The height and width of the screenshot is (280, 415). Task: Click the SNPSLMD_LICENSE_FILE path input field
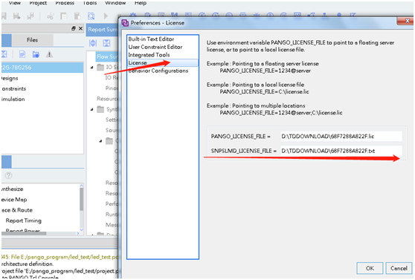coord(341,151)
